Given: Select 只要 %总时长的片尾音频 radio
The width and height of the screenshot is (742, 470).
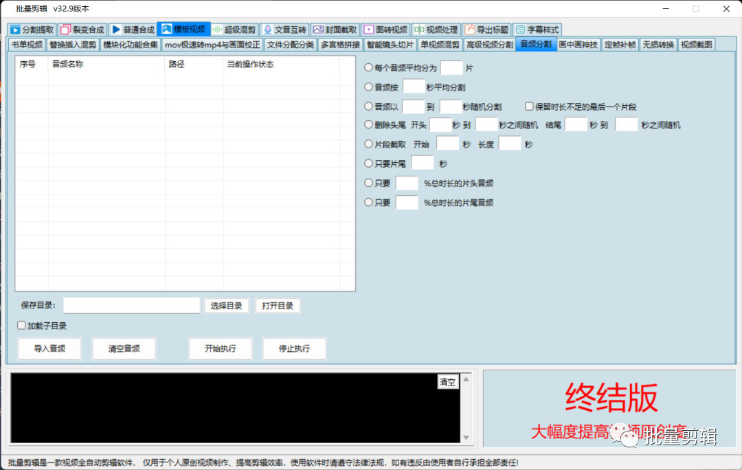Looking at the screenshot, I should 369,202.
